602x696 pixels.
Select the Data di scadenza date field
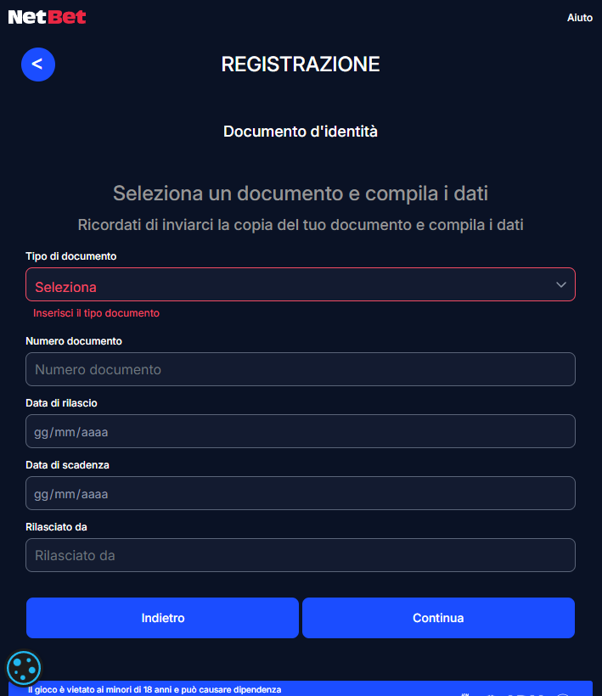(x=300, y=493)
